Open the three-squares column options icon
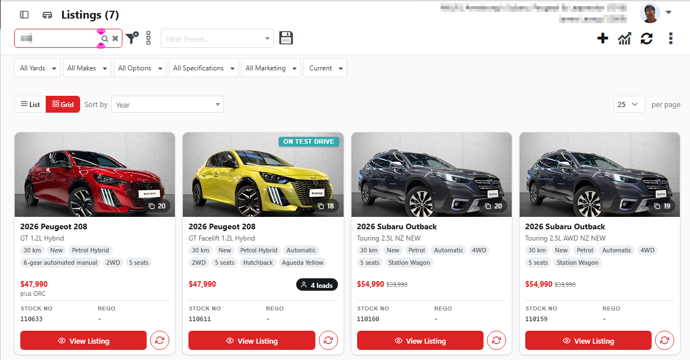Viewport: 690px width, 360px height. 148,38
